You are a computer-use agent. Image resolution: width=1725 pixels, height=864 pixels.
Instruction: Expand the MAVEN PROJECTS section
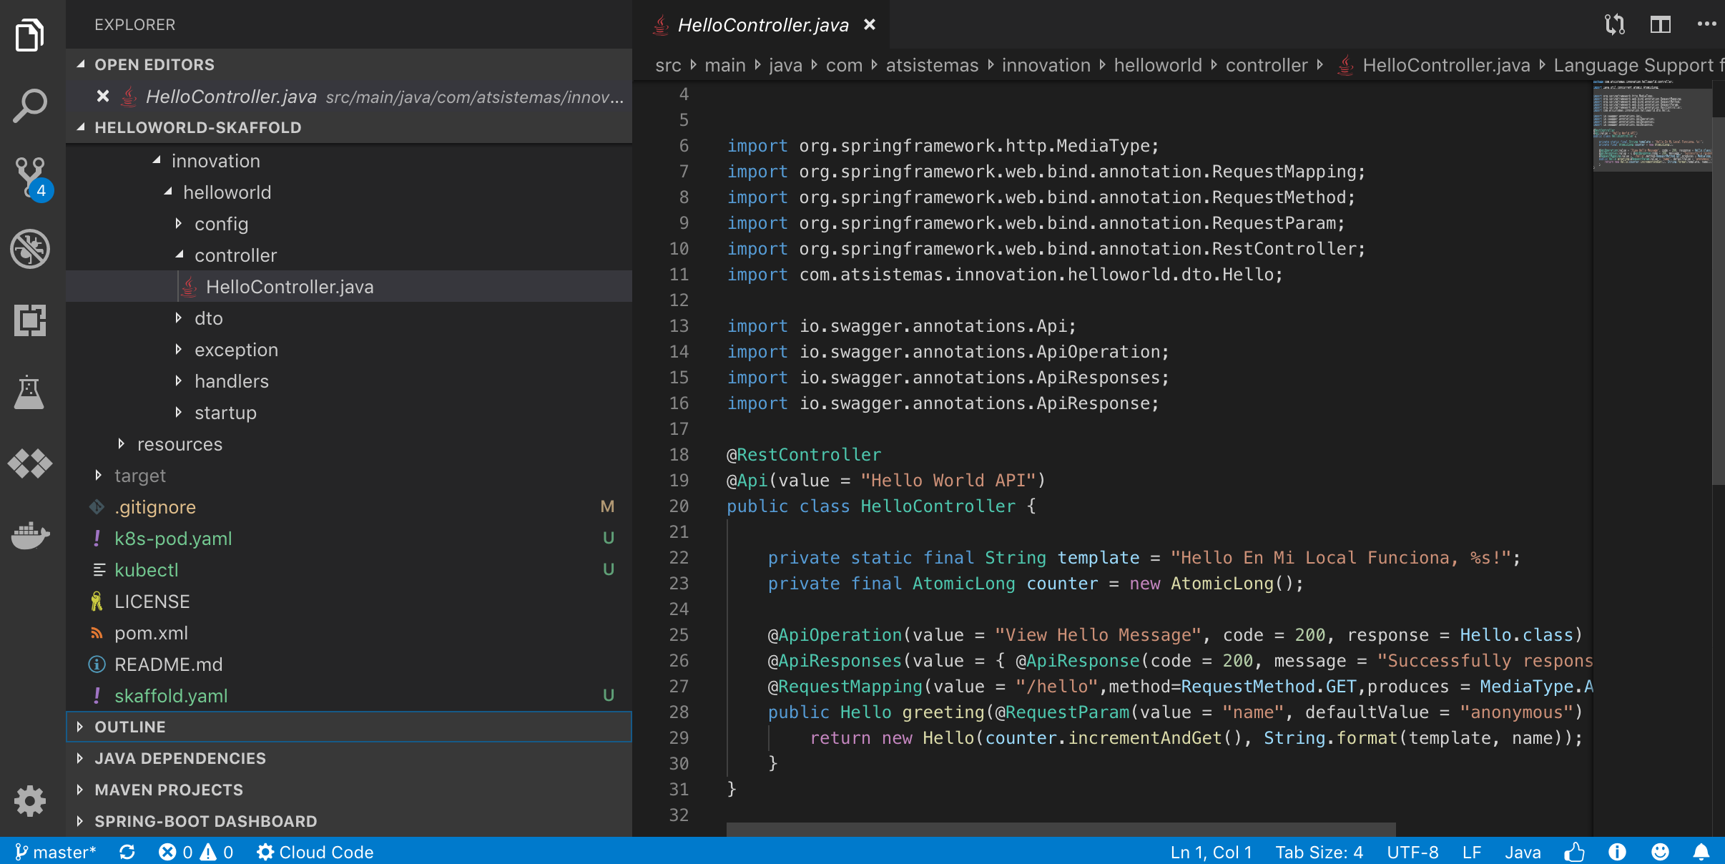(169, 790)
